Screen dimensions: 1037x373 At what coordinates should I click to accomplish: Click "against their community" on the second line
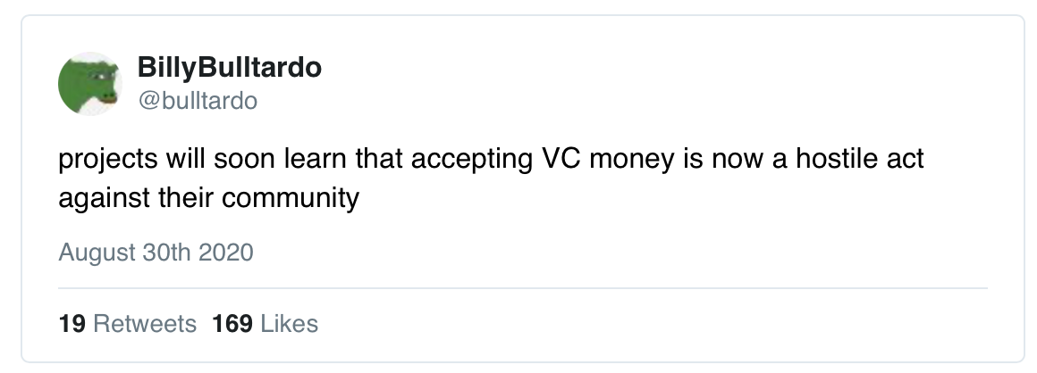[x=208, y=196]
